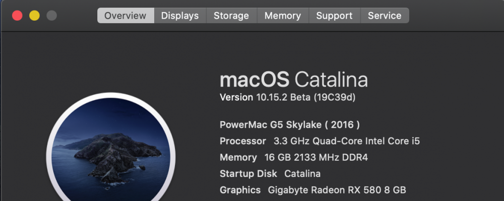The width and height of the screenshot is (504, 201).
Task: Select the PowerMac G5 Skylake ( 2016 ) line
Action: pyautogui.click(x=290, y=125)
